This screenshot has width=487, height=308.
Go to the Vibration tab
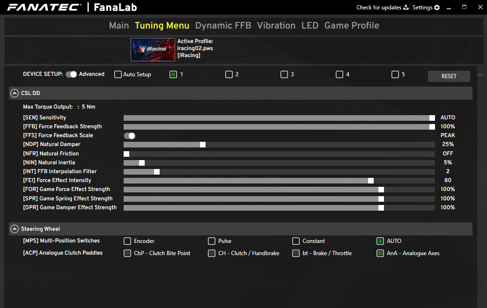pos(276,25)
